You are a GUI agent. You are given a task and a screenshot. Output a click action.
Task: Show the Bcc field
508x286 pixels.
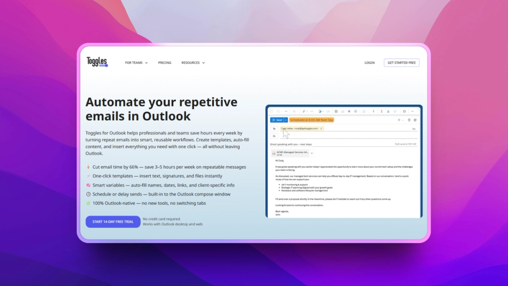coord(414,129)
